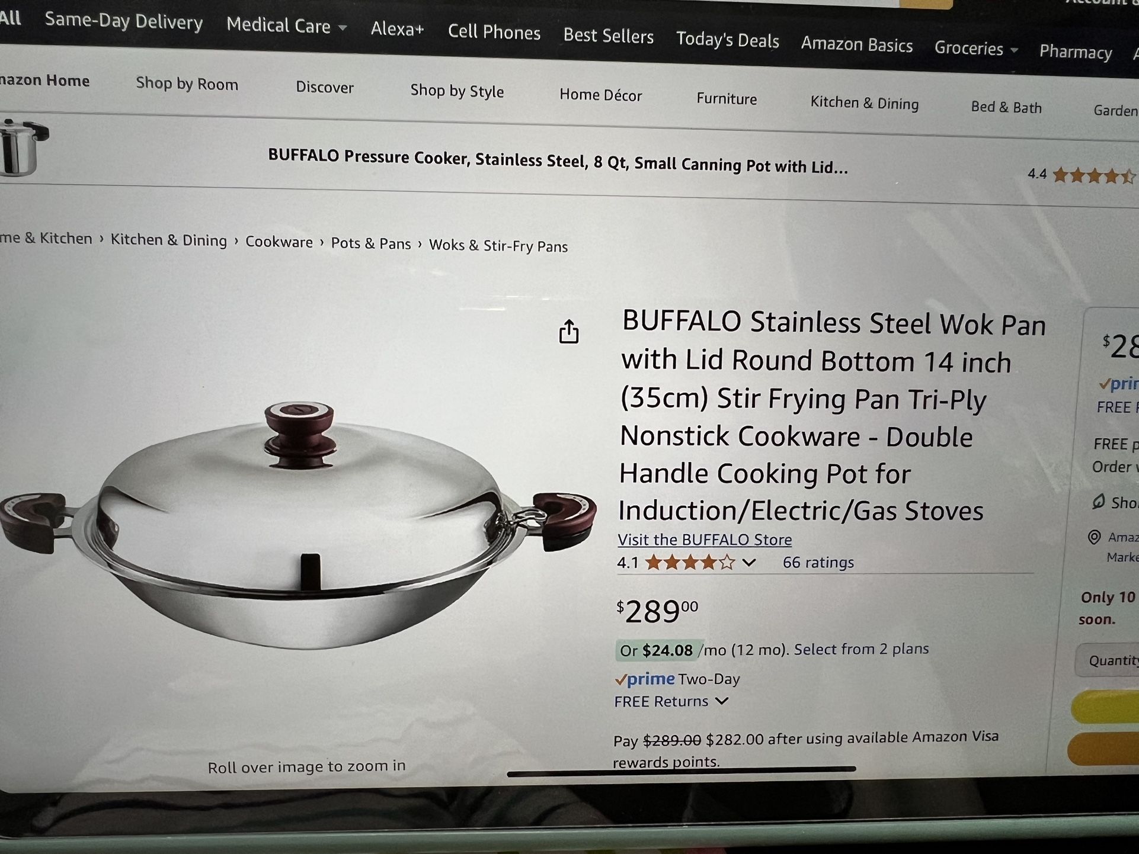The height and width of the screenshot is (854, 1139).
Task: Visit the BUFFALO Store link
Action: 705,540
